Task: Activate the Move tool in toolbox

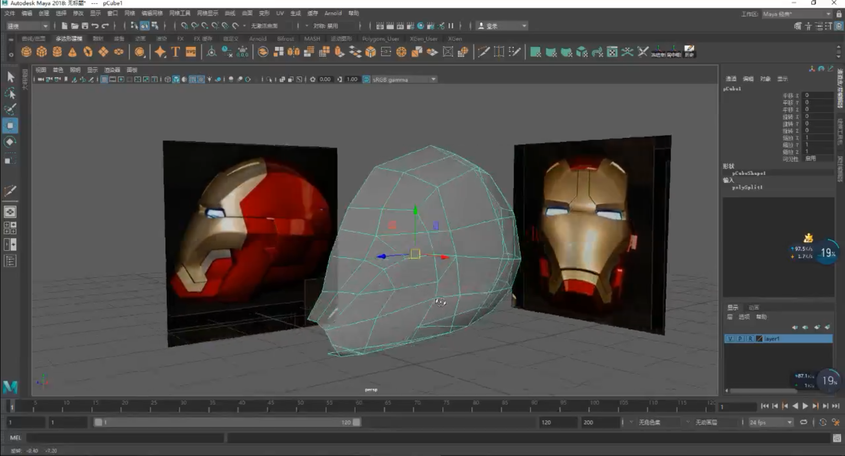Action: (x=10, y=126)
